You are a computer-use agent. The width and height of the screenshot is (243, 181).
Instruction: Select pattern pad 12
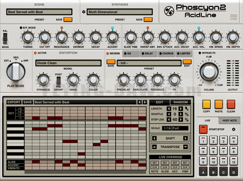[234, 161]
